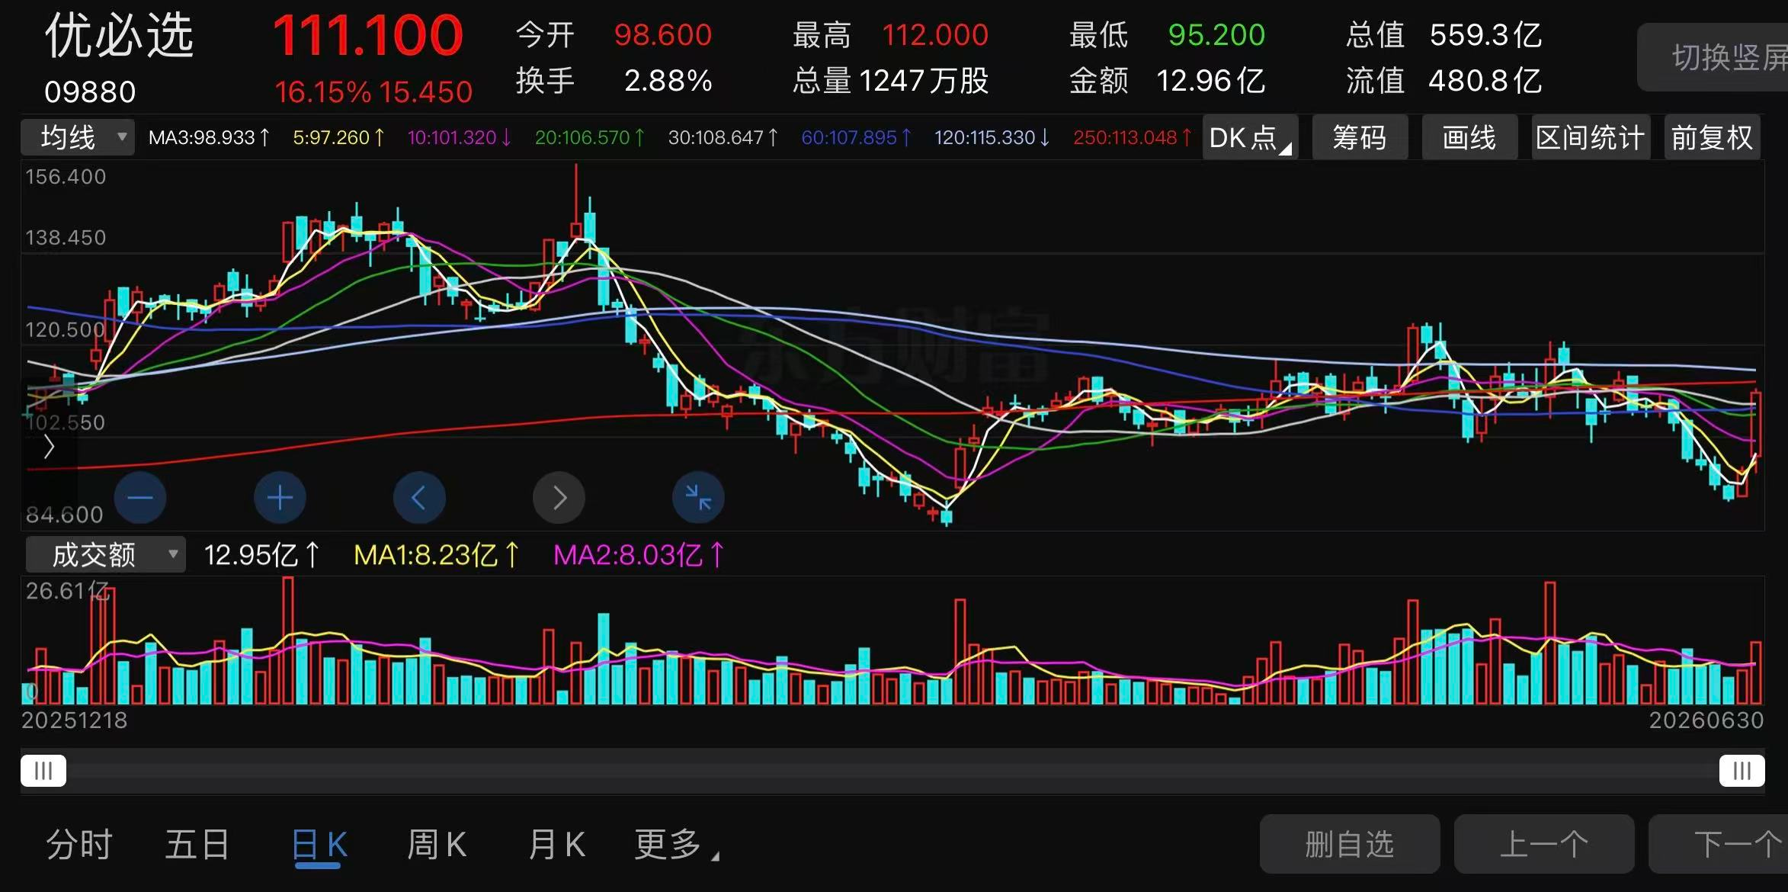Screen dimensions: 1788x892
Task: Zoom out chart with minus icon
Action: [140, 498]
